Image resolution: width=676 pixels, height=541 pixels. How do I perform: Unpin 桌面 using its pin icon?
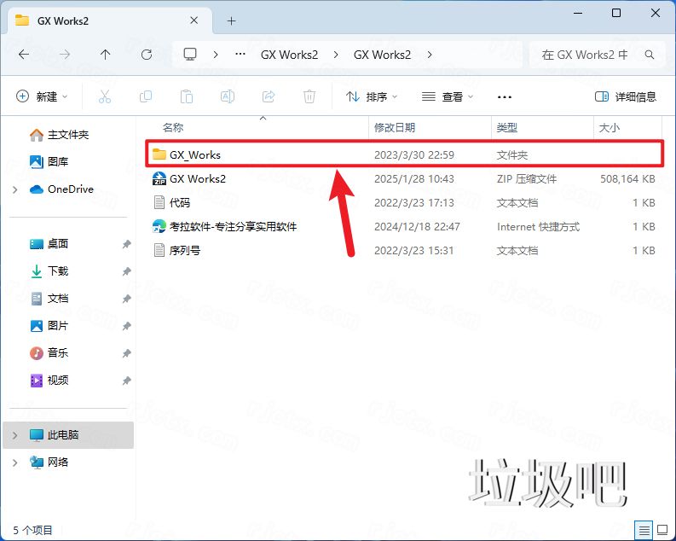pos(126,244)
